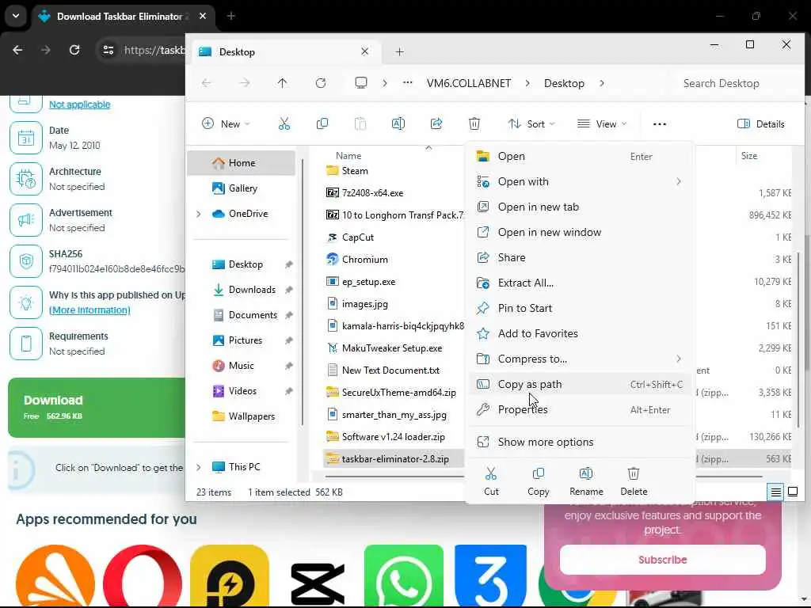Click VM6.COLLABNET in the breadcrumb
Screen dimensions: 811x608
469,83
